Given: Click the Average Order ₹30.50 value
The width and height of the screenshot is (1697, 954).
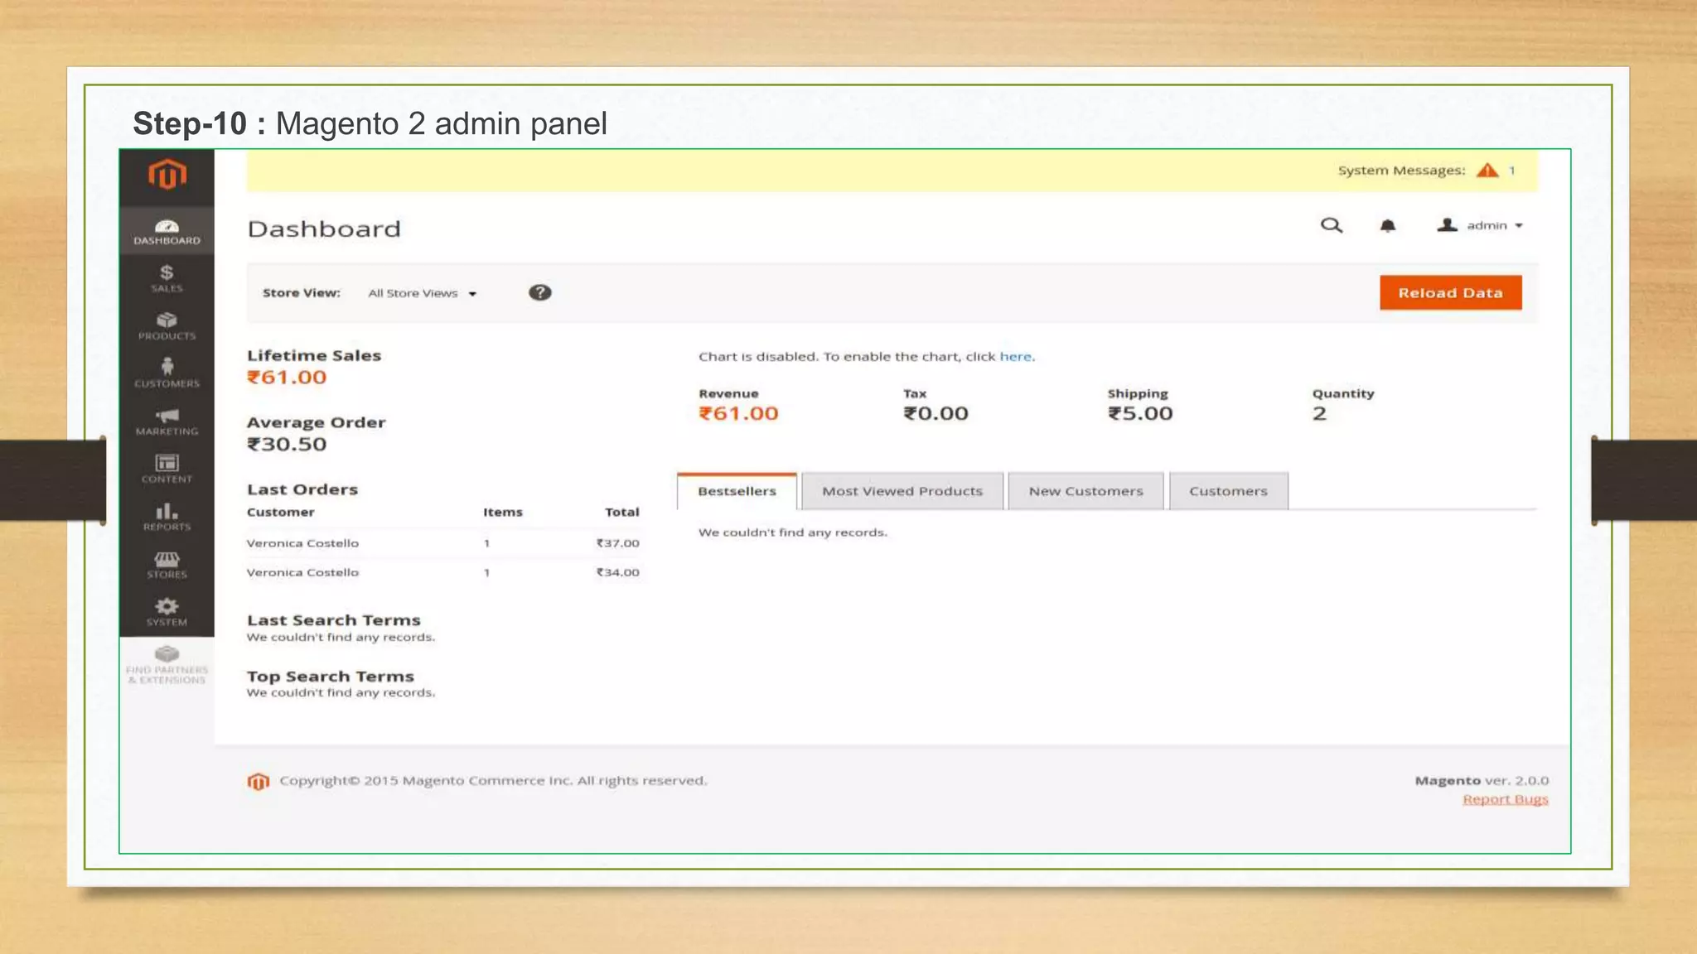Looking at the screenshot, I should (287, 444).
